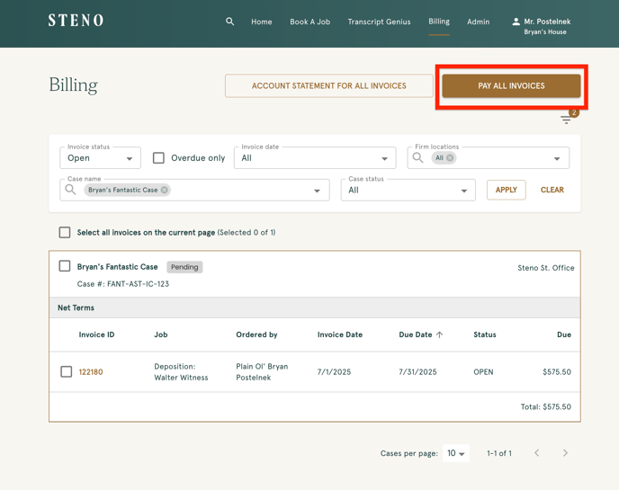The image size is (619, 490).
Task: Click the 7/1/2025 invoice date cell
Action: pyautogui.click(x=334, y=371)
